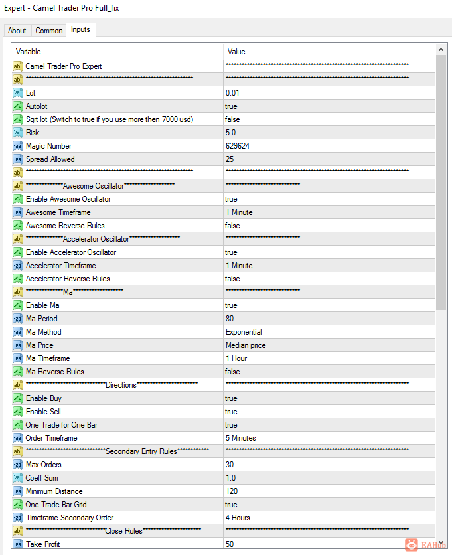Toggle the One Trade for One Bar value
Image resolution: width=452 pixels, height=555 pixels.
[x=329, y=425]
